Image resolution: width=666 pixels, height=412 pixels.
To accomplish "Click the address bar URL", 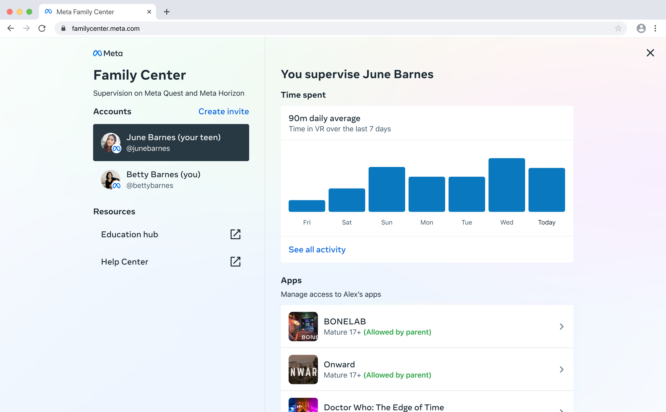I will coord(105,29).
